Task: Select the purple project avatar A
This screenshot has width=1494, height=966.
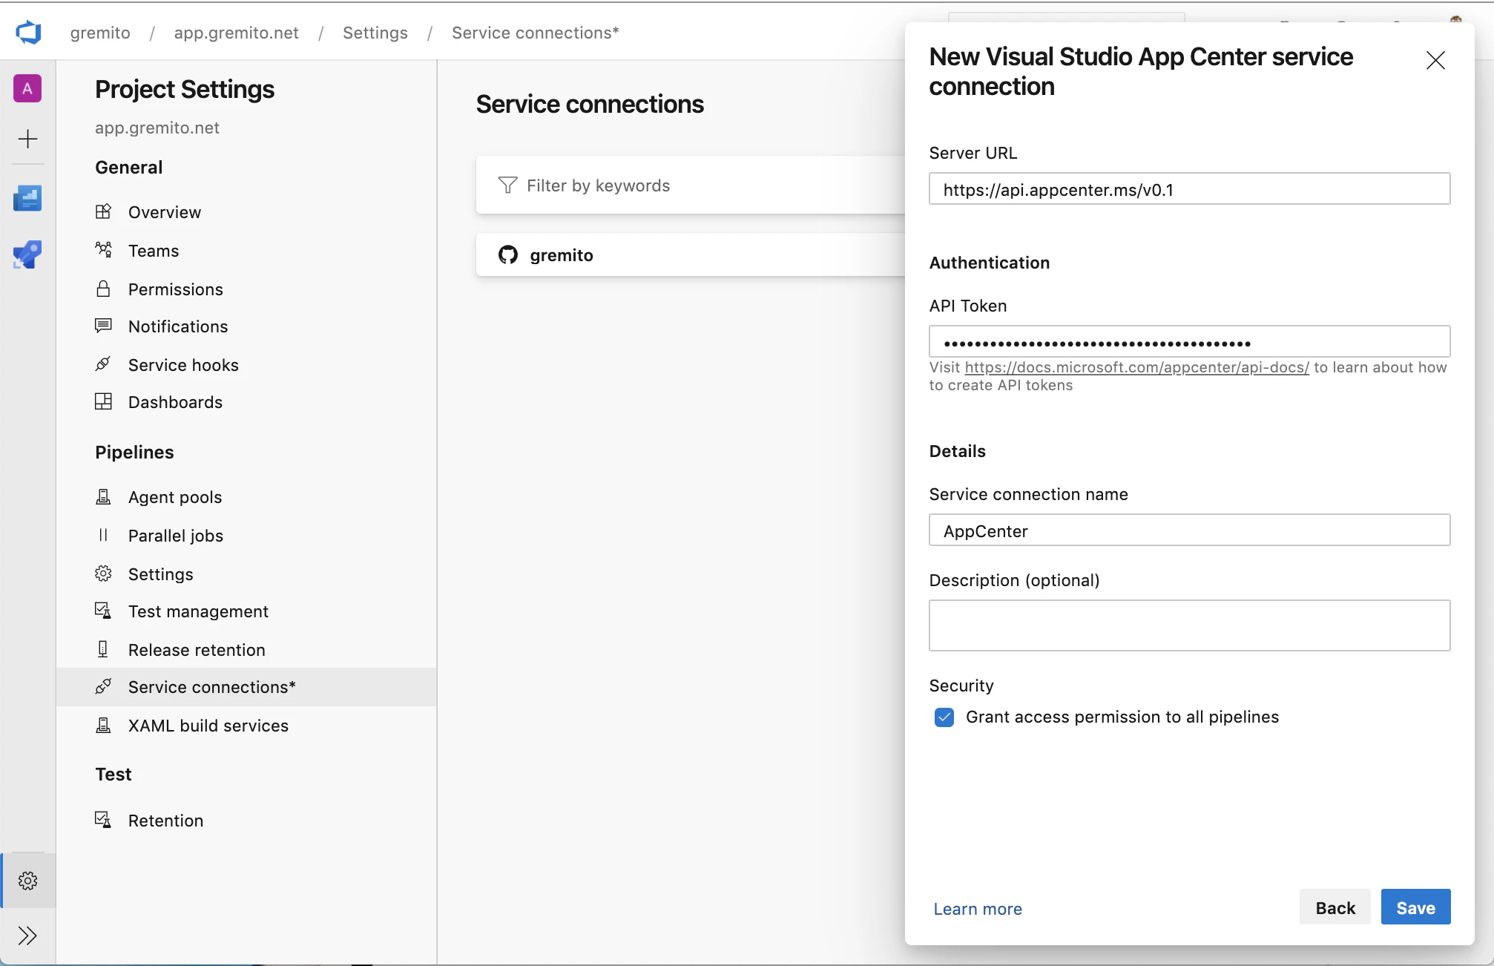Action: tap(27, 89)
